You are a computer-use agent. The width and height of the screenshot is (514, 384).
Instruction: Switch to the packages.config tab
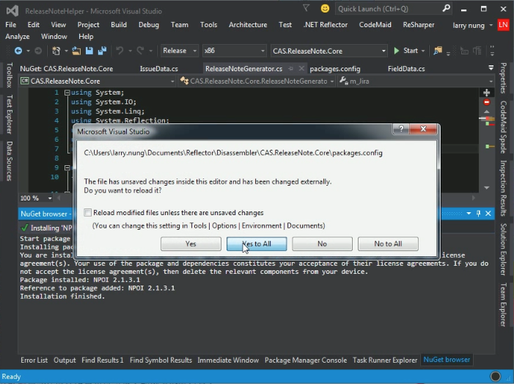335,69
